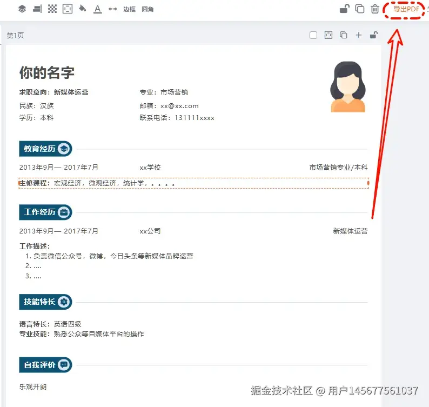Select the xx学校 text

coord(150,168)
